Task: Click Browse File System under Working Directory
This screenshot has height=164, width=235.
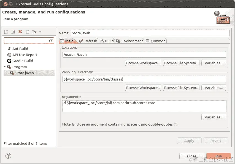Action: 181,88
